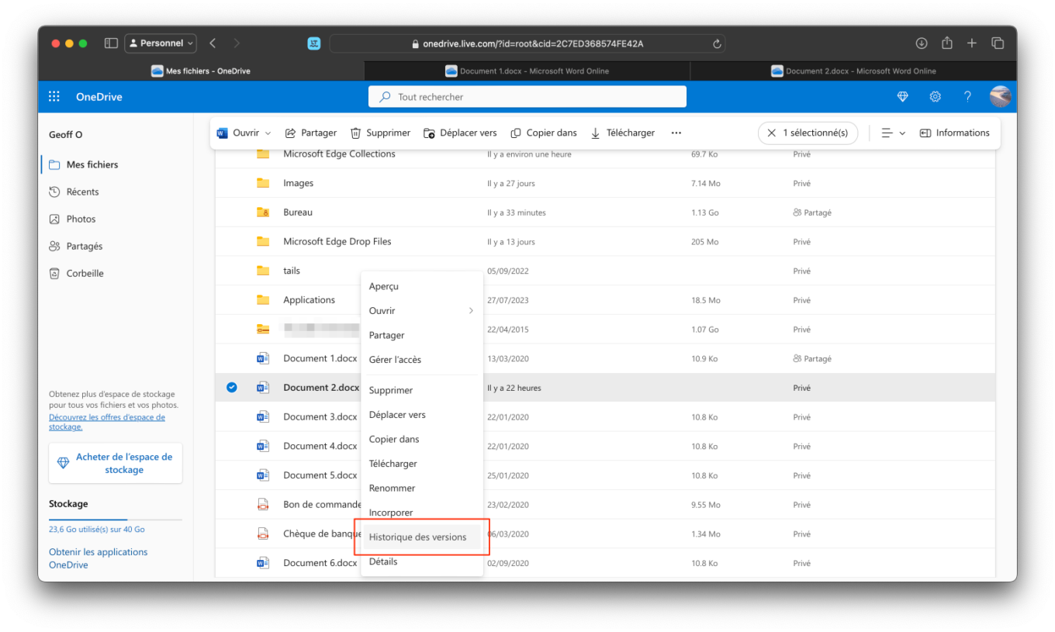Expand the Ouvrir toolbar dropdown
The image size is (1055, 632).
tap(268, 133)
